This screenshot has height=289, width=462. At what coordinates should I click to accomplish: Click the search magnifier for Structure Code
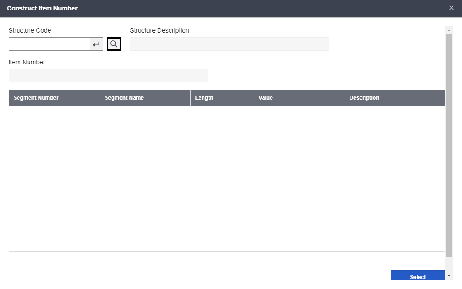tap(113, 43)
